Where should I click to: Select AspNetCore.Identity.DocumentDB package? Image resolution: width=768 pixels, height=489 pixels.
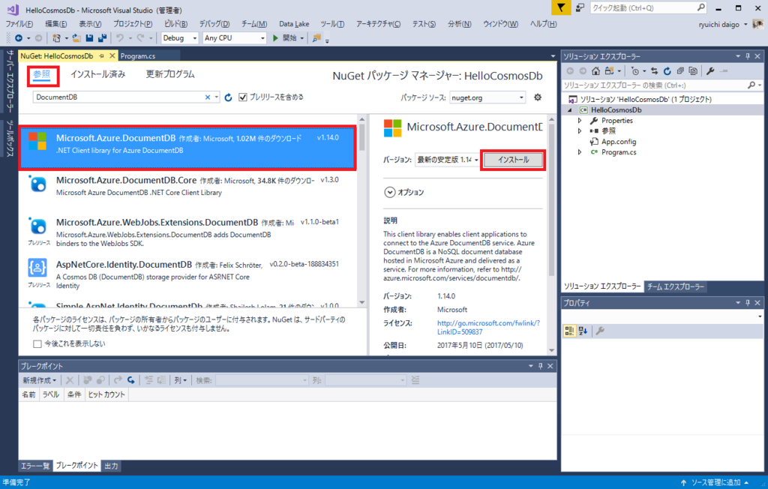click(187, 275)
